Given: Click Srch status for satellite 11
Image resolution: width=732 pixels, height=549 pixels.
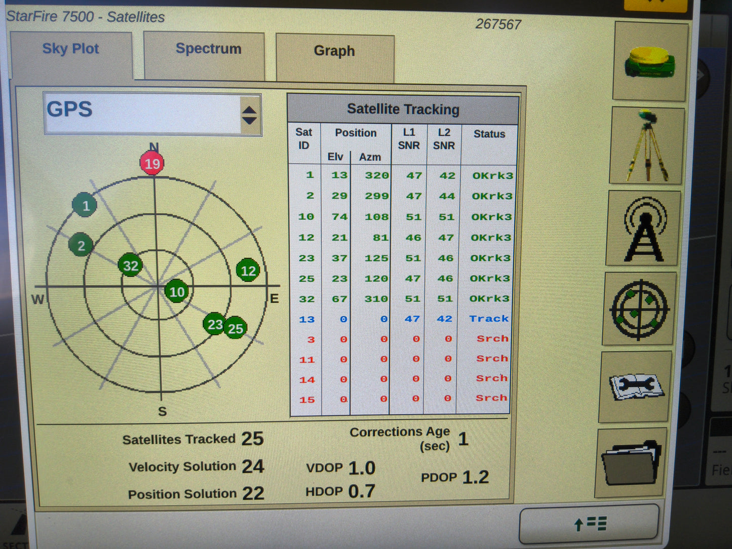Looking at the screenshot, I should point(492,358).
